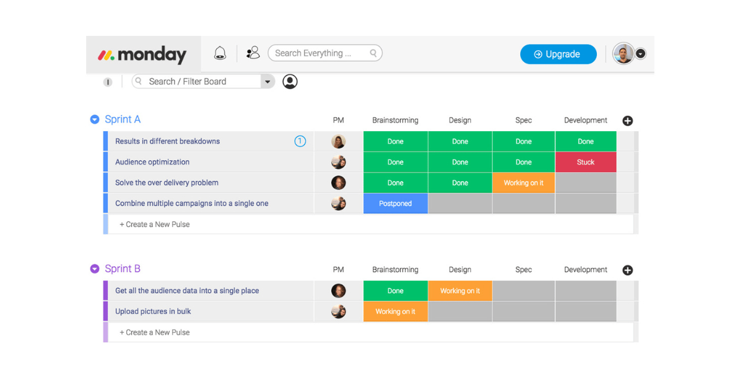Image resolution: width=743 pixels, height=388 pixels.
Task: Change Brainstorming Working on it for Upload pictures
Action: pyautogui.click(x=395, y=311)
